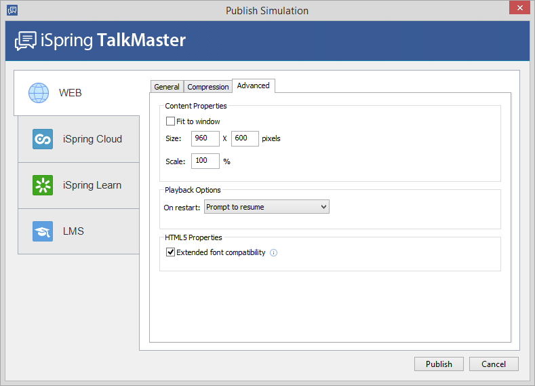Click the Cancel button
Screen dimensions: 535x386
click(494, 364)
